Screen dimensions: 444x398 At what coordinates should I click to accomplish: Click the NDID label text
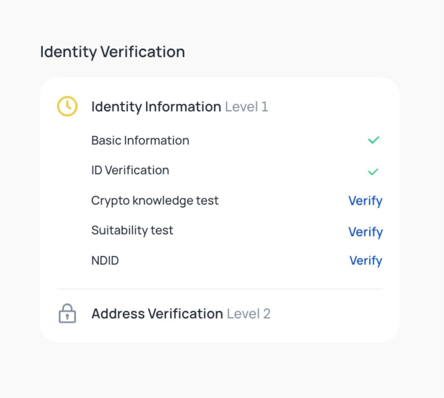pyautogui.click(x=105, y=260)
